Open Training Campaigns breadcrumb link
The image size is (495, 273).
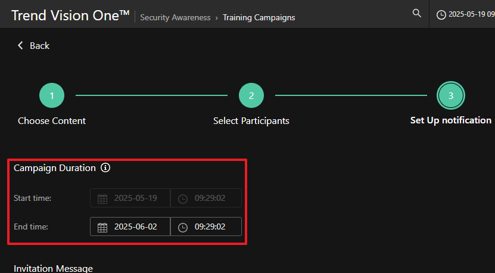click(x=259, y=17)
